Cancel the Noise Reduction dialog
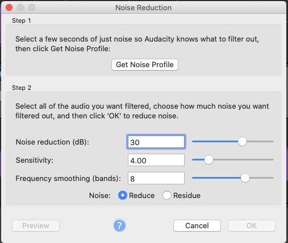Screen dimensions: 288x243 click(197, 225)
